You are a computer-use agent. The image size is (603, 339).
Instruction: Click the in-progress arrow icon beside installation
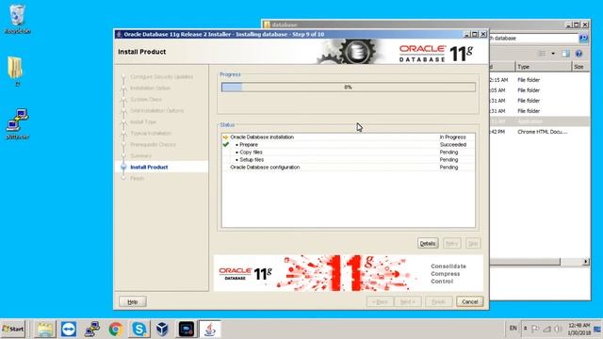[225, 137]
